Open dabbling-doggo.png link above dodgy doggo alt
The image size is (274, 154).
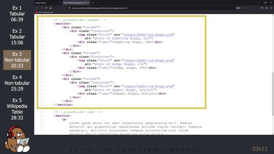tap(148, 60)
